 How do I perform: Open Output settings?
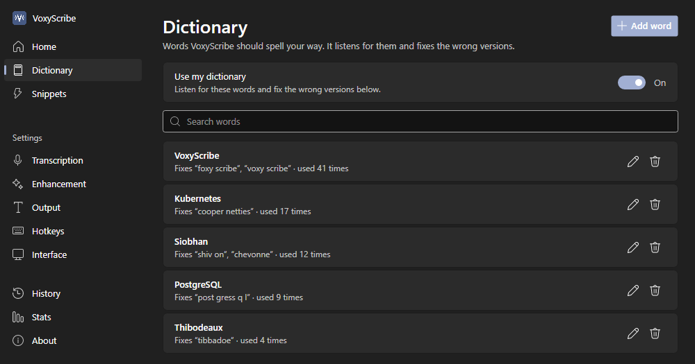(73, 207)
